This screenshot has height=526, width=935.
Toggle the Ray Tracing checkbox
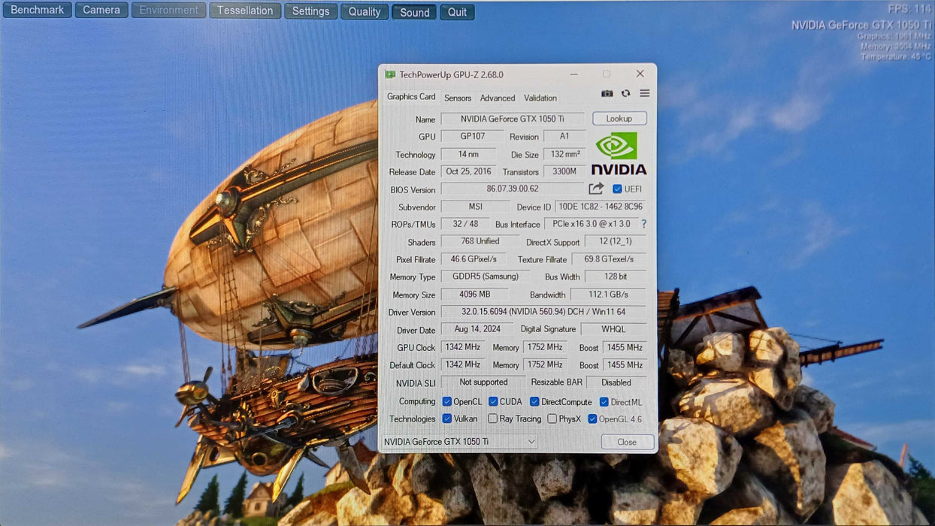(x=492, y=419)
